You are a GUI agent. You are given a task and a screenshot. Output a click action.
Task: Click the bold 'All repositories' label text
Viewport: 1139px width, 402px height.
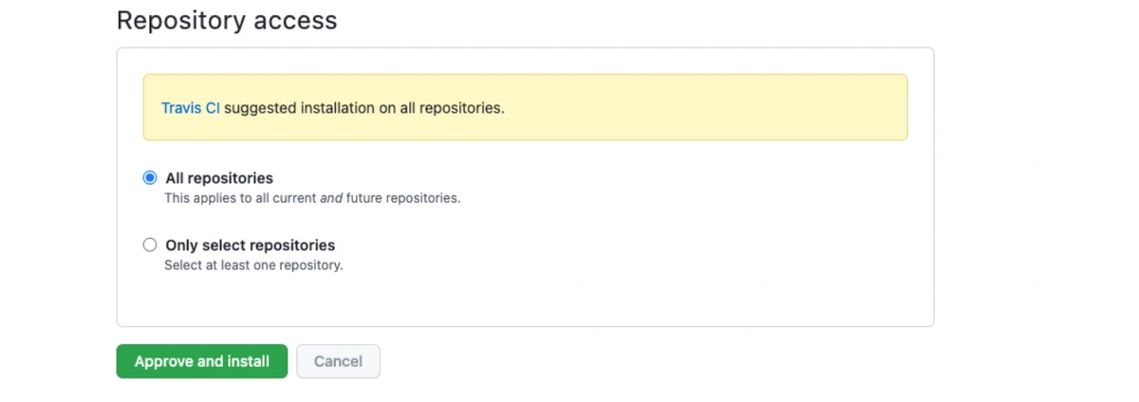pyautogui.click(x=219, y=178)
